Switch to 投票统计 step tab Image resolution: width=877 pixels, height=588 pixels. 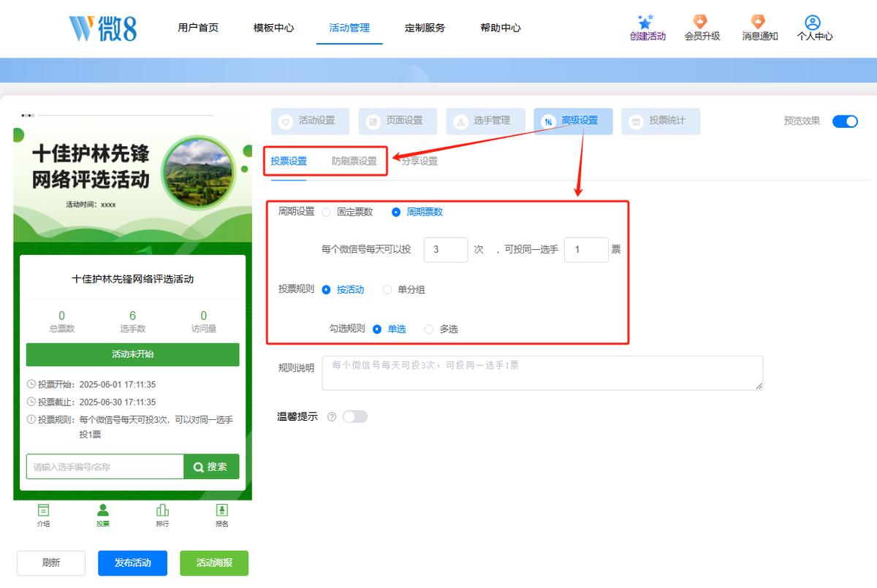[x=661, y=121]
